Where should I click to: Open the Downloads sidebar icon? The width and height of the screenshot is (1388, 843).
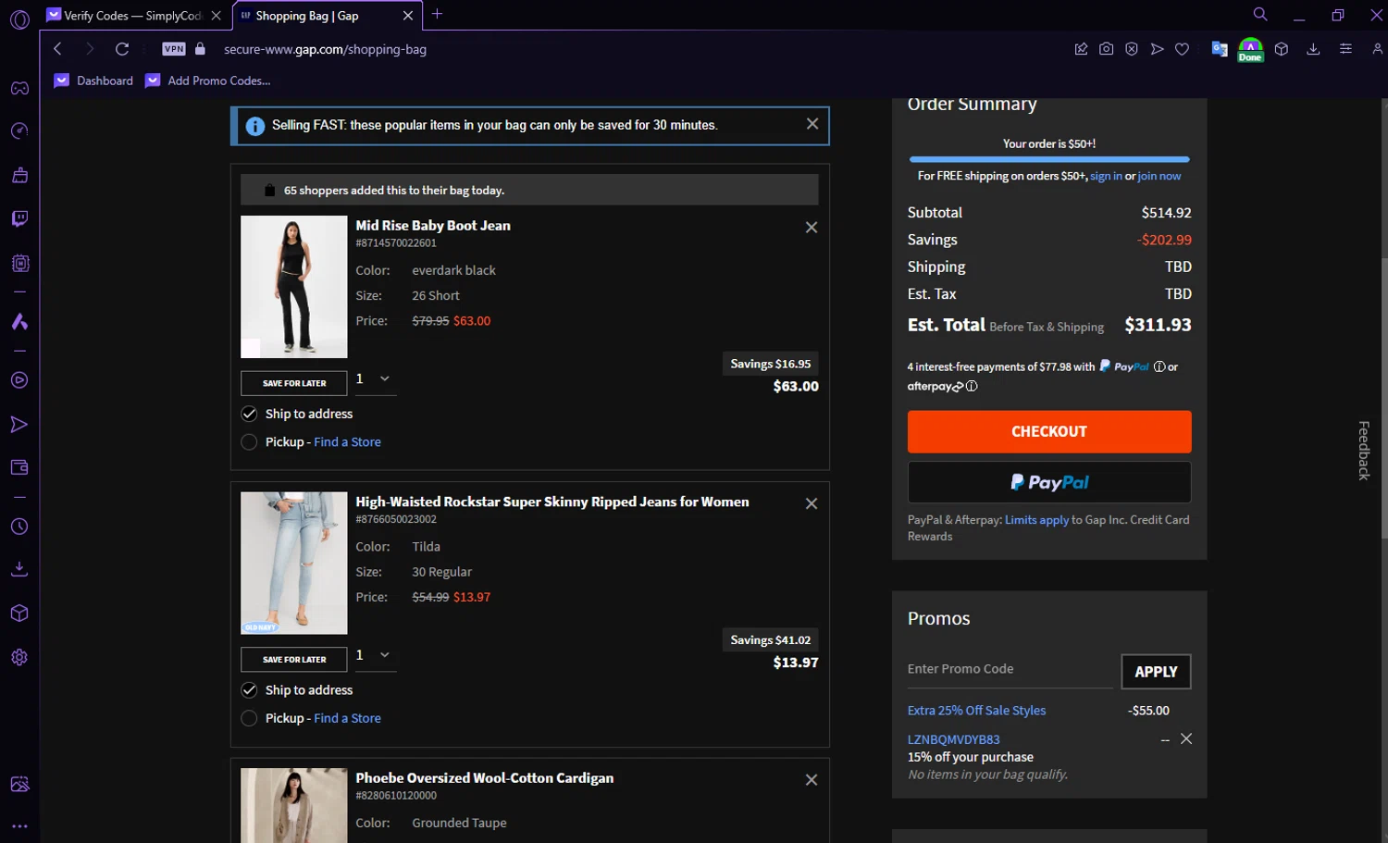pos(19,569)
